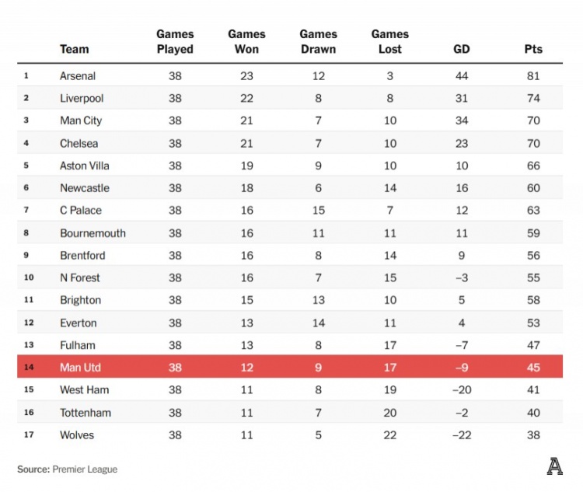This screenshot has width=583, height=492.
Task: Select Arsenal's 81 points cell
Action: click(x=533, y=76)
